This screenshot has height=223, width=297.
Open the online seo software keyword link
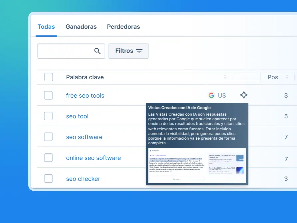[93, 158]
